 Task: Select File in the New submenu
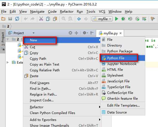click(123, 40)
